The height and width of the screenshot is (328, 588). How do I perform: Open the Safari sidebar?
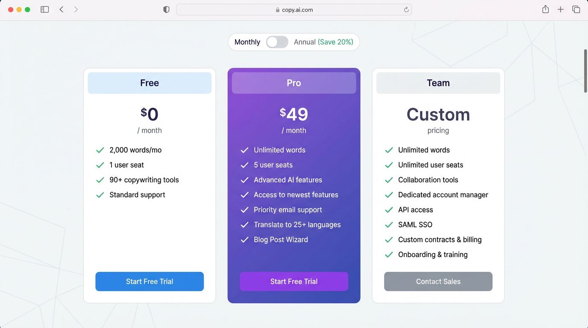pyautogui.click(x=44, y=9)
